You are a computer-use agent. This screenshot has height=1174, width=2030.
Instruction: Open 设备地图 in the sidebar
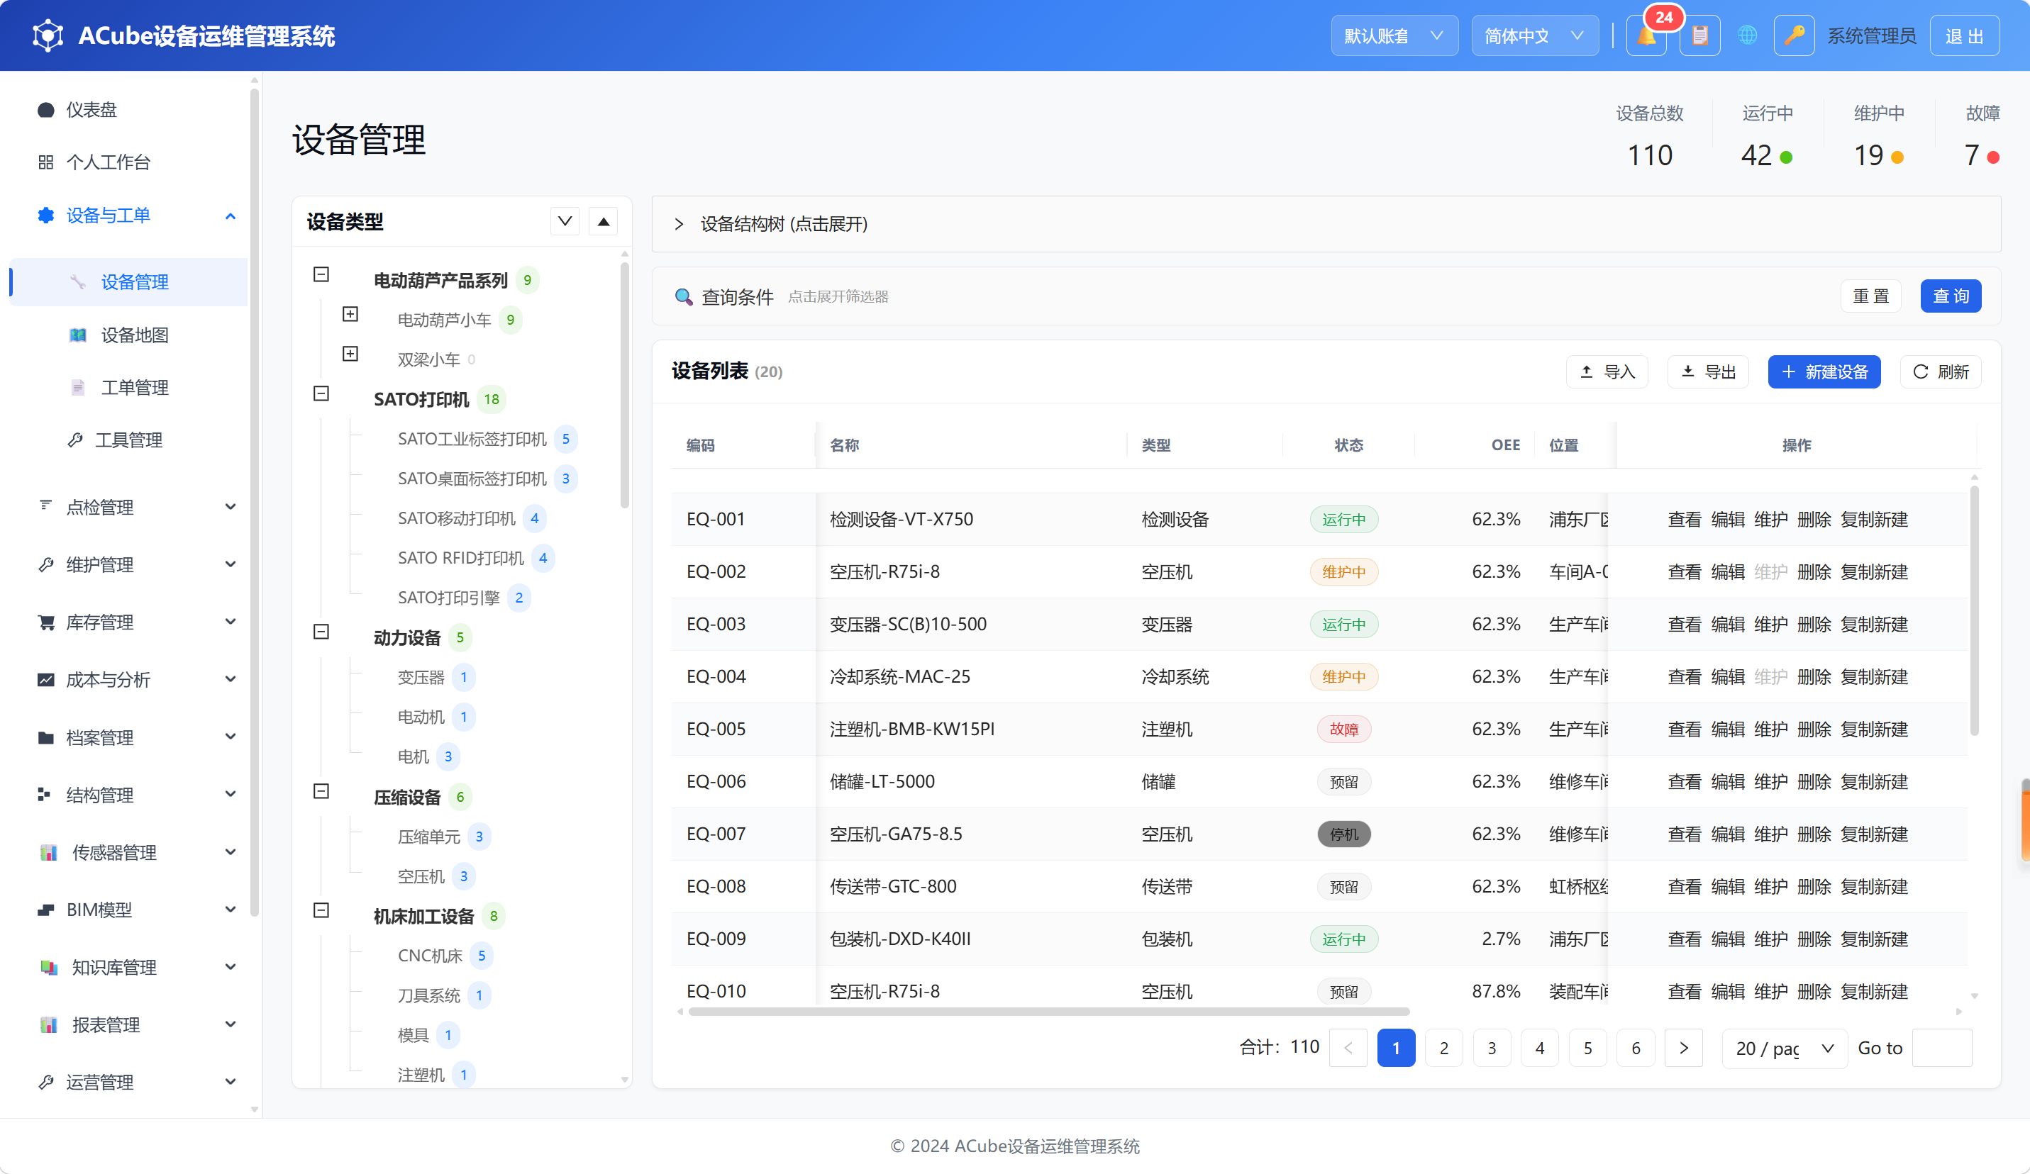pos(129,335)
